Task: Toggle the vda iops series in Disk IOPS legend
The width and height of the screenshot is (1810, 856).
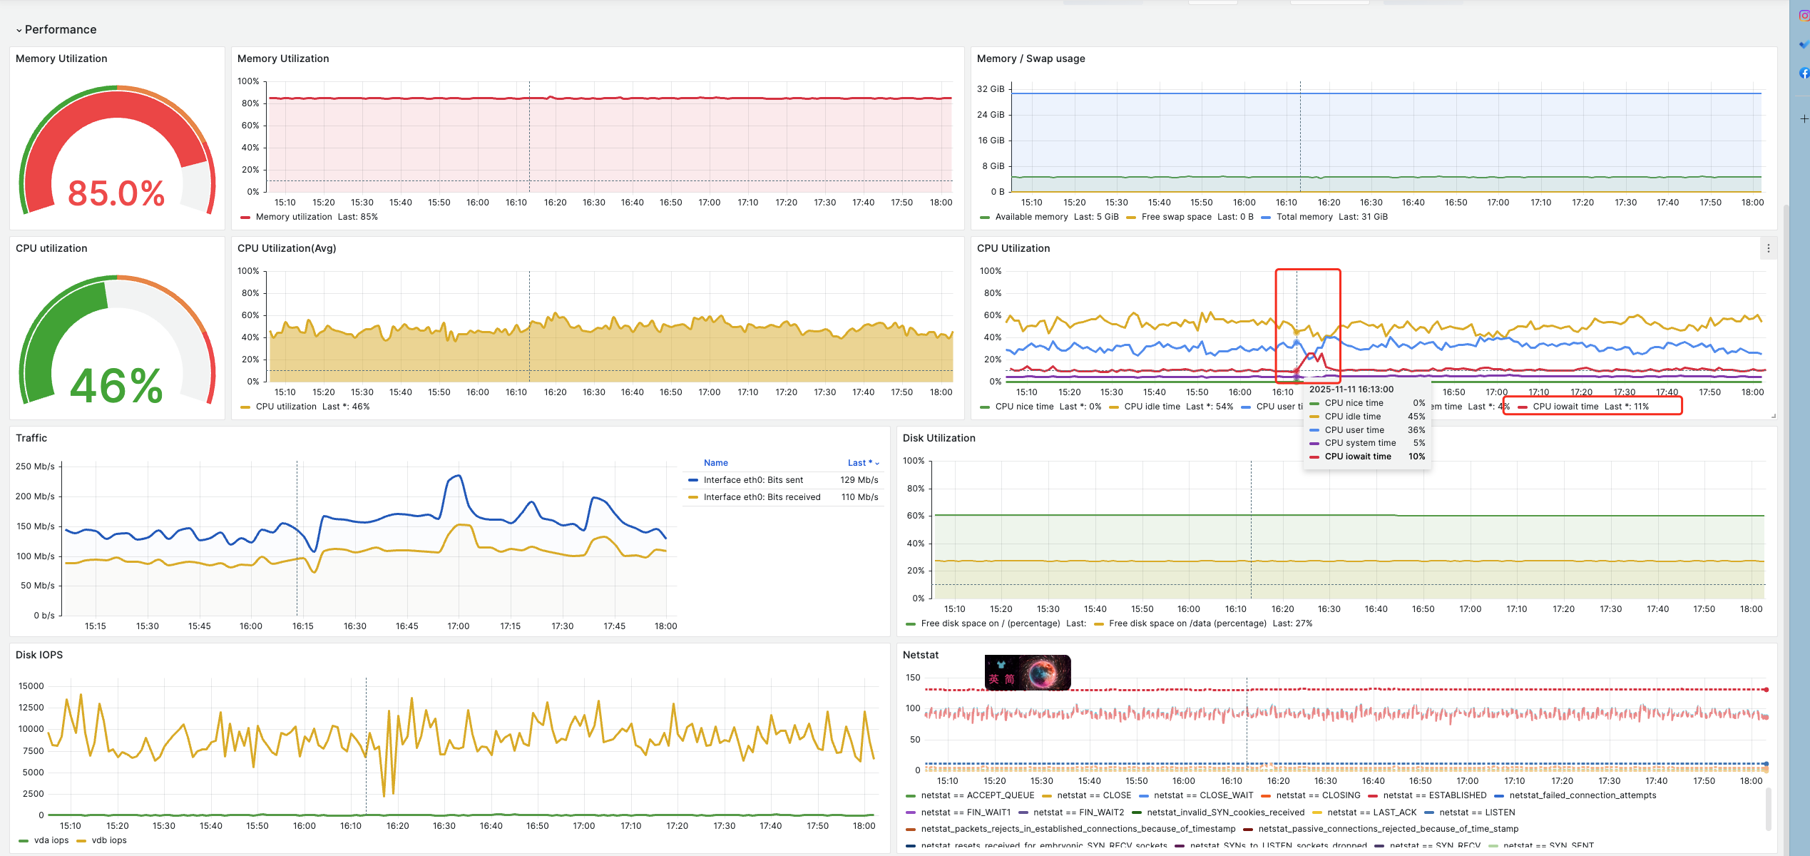Action: click(51, 840)
